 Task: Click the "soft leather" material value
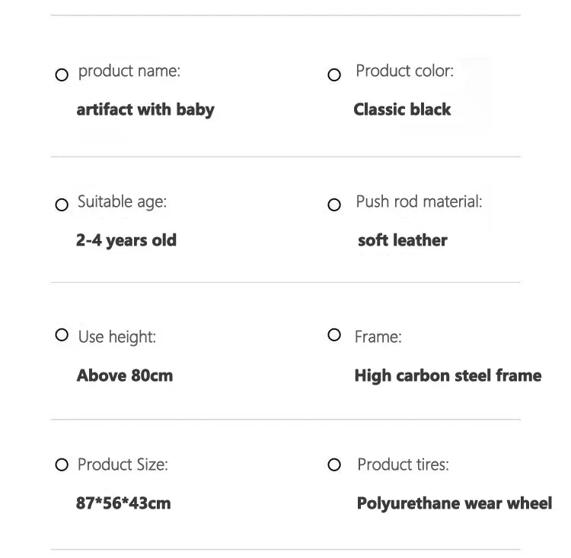(403, 240)
